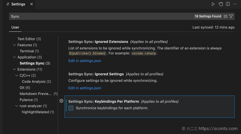Screen dimensions: 241x134
Task: Open More Actions ellipsis menu
Action: click(235, 4)
